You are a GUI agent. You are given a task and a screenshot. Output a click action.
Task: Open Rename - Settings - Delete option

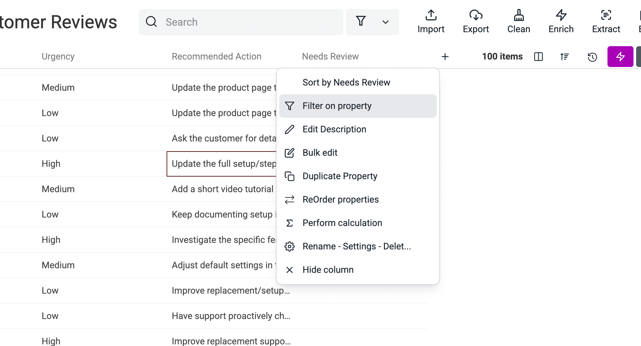358,246
